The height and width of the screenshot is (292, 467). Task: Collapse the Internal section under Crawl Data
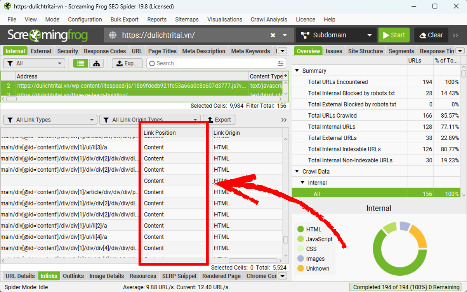pyautogui.click(x=302, y=182)
